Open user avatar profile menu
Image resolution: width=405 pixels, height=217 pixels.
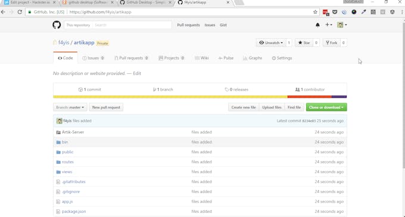pyautogui.click(x=342, y=25)
